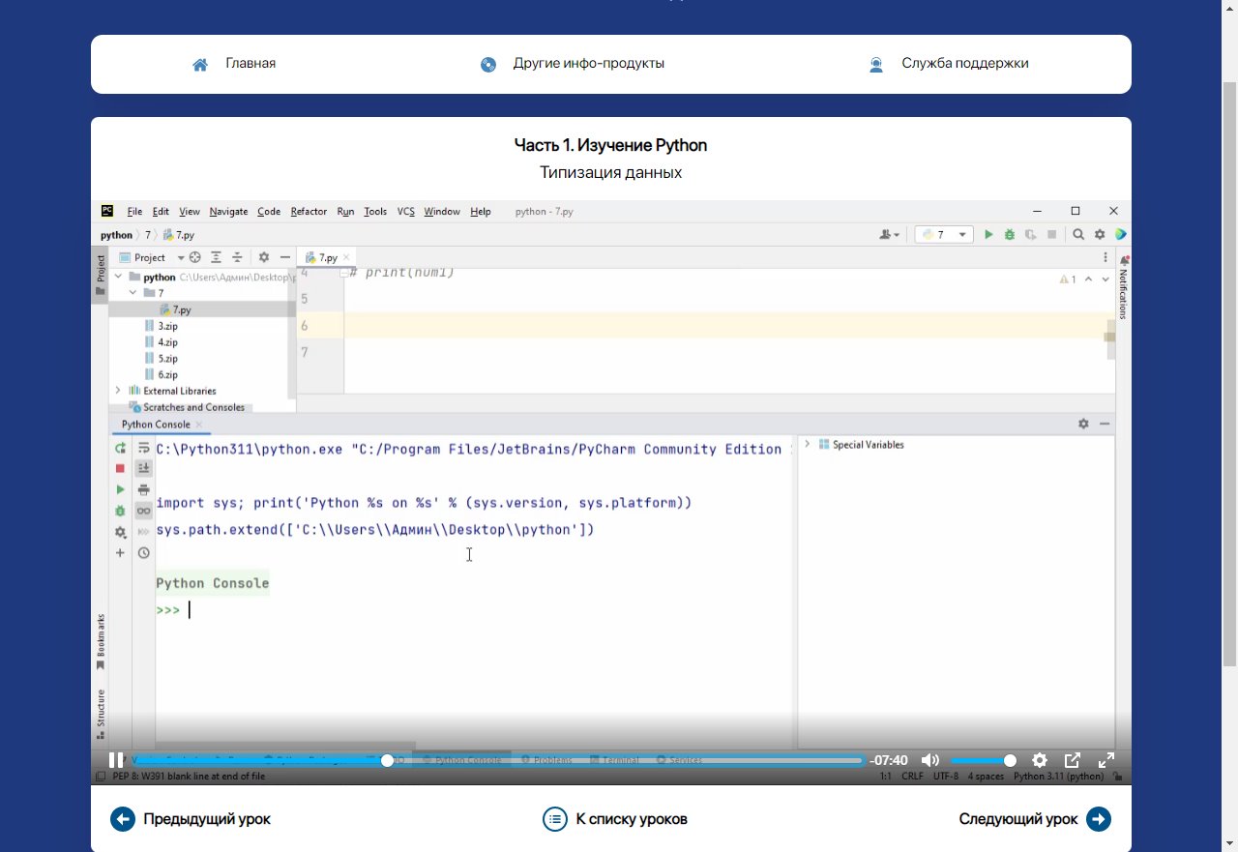Open video player settings gear
The width and height of the screenshot is (1238, 852).
pos(1040,760)
